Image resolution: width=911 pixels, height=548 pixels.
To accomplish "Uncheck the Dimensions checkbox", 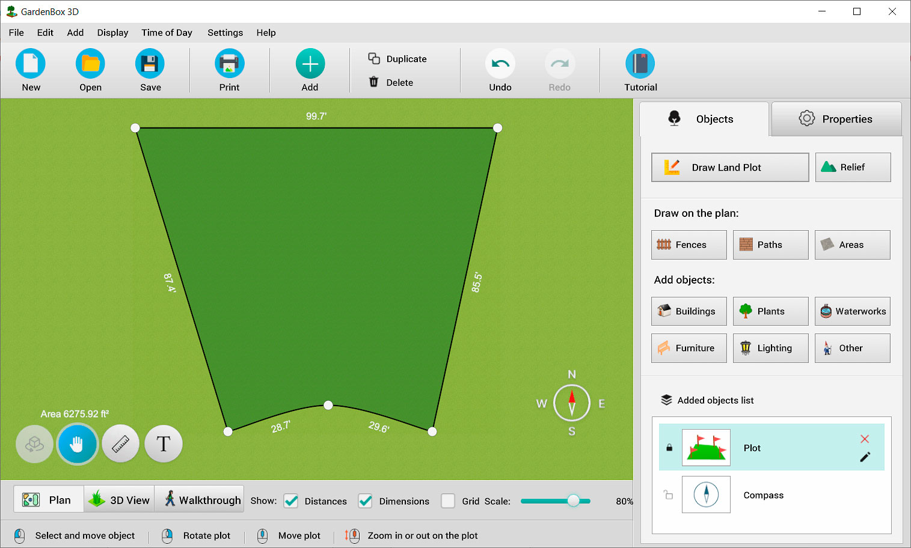I will [x=365, y=501].
